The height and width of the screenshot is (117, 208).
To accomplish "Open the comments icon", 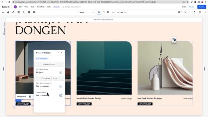I will click(x=200, y=12).
